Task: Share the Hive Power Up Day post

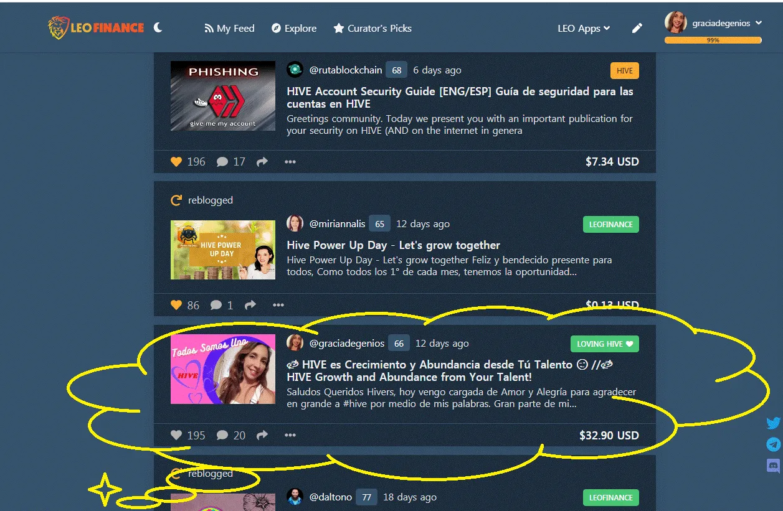Action: (x=250, y=305)
